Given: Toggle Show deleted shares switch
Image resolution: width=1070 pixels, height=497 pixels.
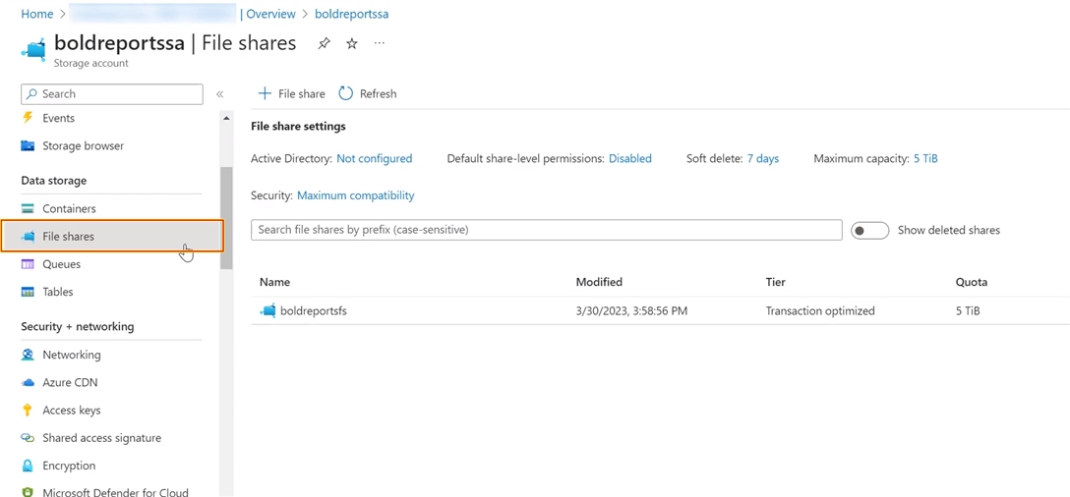Looking at the screenshot, I should [x=870, y=231].
